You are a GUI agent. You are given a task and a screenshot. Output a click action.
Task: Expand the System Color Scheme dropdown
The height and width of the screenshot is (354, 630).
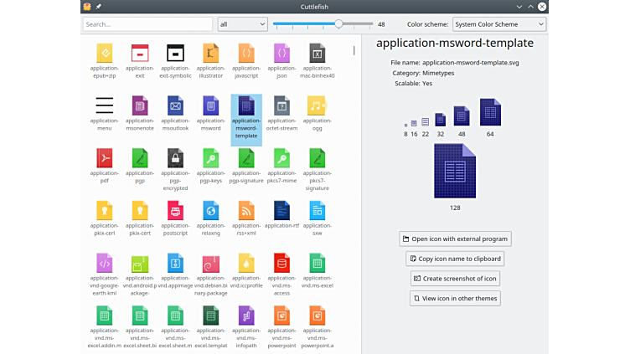(498, 25)
